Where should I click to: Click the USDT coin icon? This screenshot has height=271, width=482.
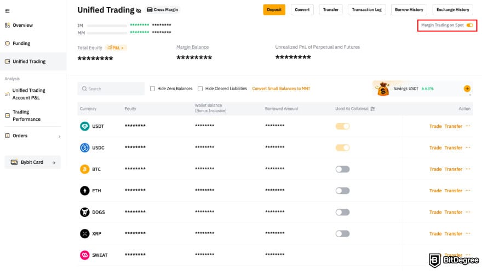pyautogui.click(x=84, y=126)
